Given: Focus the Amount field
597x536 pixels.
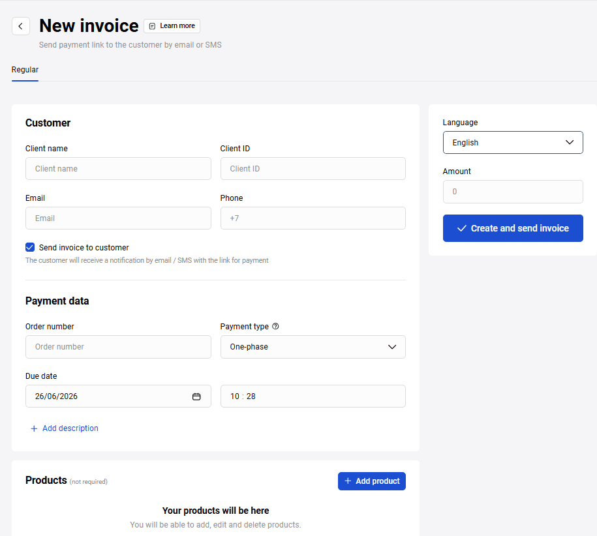Looking at the screenshot, I should point(513,191).
